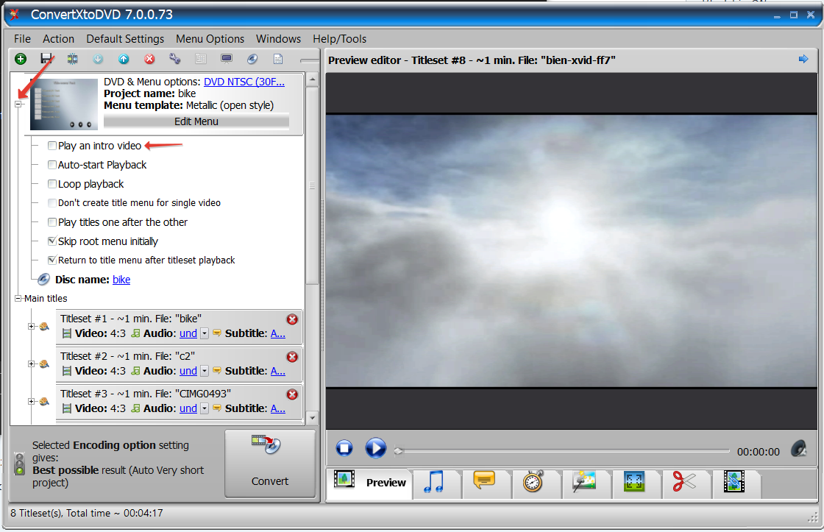Image resolution: width=824 pixels, height=532 pixels.
Task: Click the Edit Menu button
Action: point(196,121)
